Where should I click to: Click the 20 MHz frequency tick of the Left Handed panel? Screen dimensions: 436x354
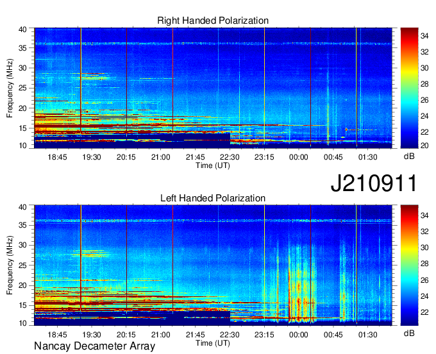click(23, 285)
